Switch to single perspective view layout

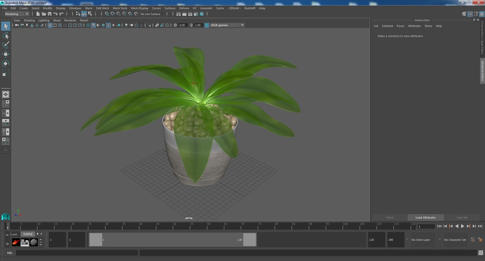point(6,94)
